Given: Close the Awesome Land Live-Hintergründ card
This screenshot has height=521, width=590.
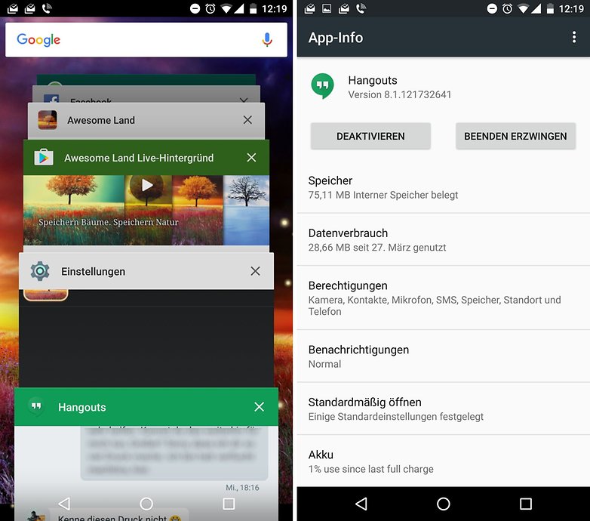Looking at the screenshot, I should click(x=251, y=157).
